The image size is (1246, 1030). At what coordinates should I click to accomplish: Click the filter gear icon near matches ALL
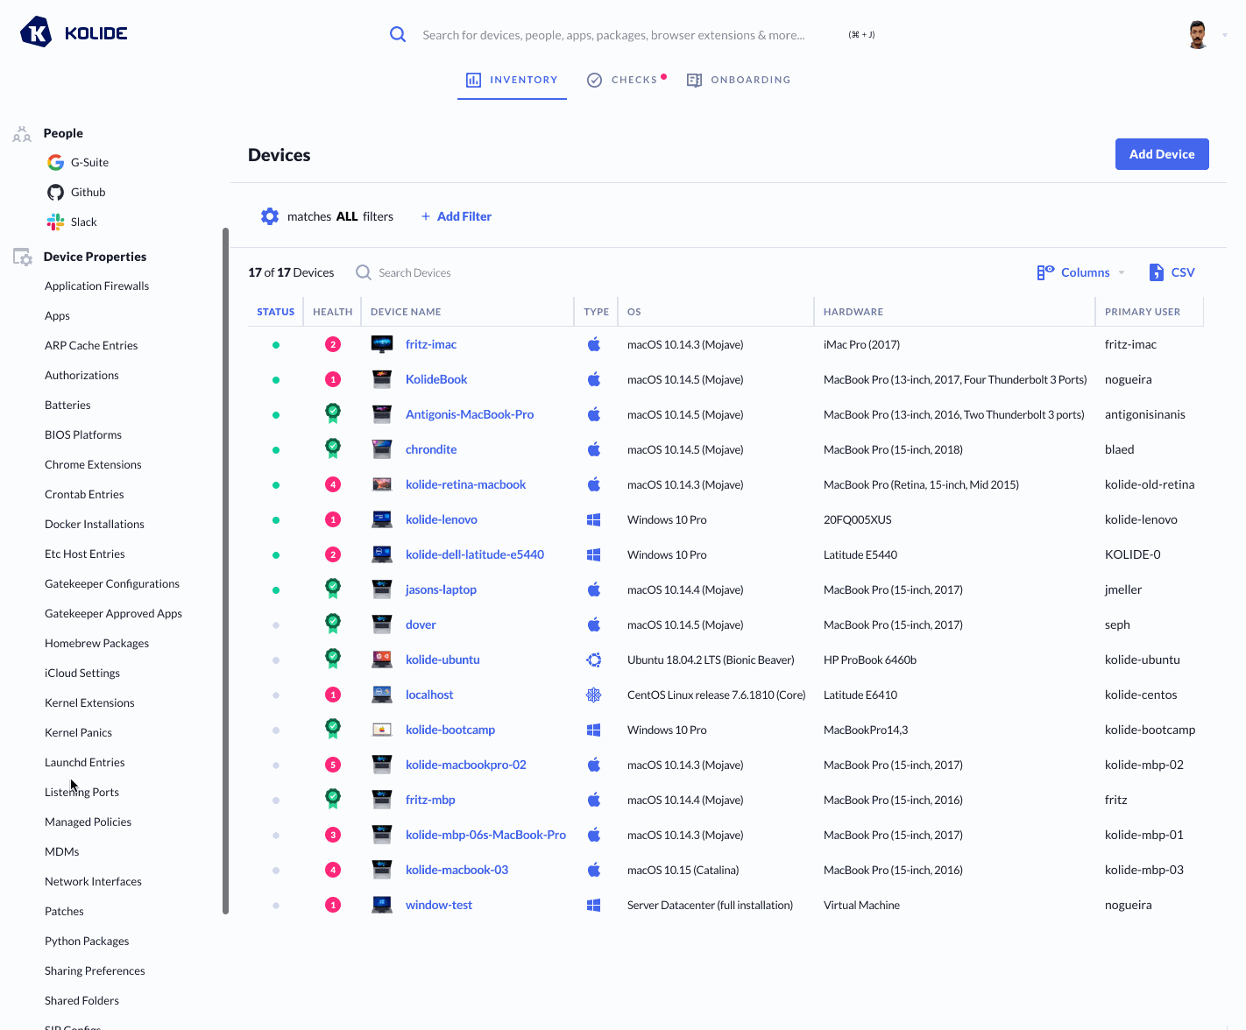[269, 215]
